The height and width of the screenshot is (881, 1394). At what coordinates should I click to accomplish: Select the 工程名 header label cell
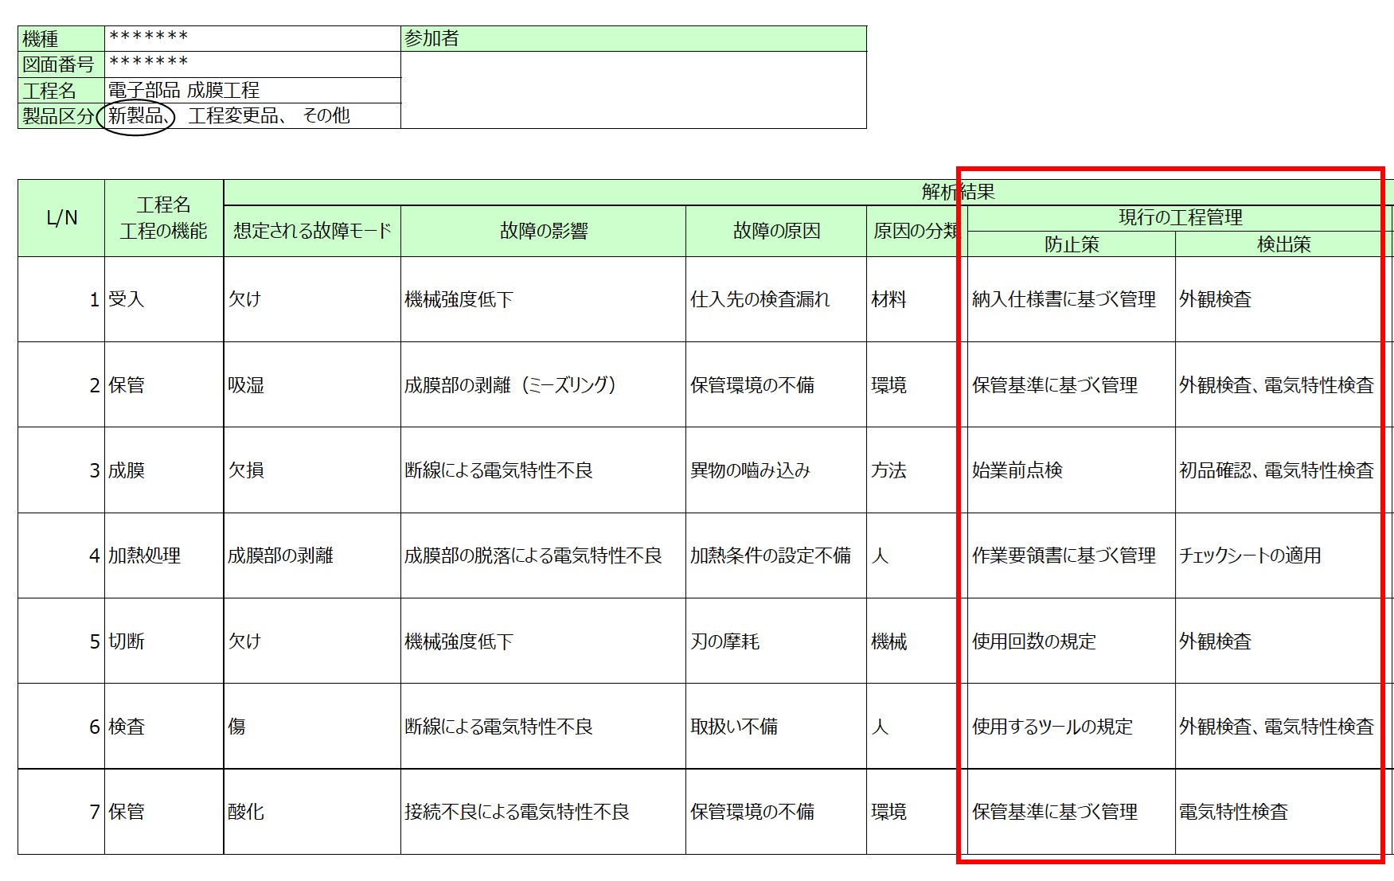tap(61, 90)
